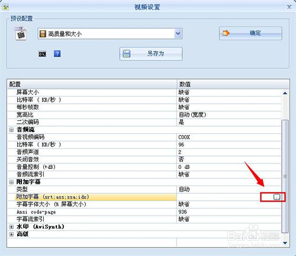Image resolution: width=296 pixels, height=256 pixels.
Task: Click the 是 value for 二次编码
Action: point(229,122)
